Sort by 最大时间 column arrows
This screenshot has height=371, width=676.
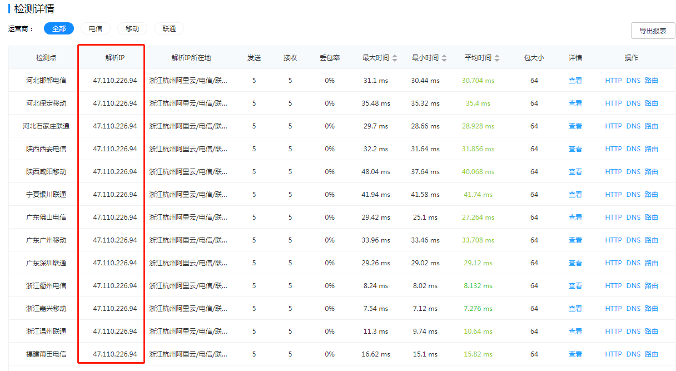395,58
